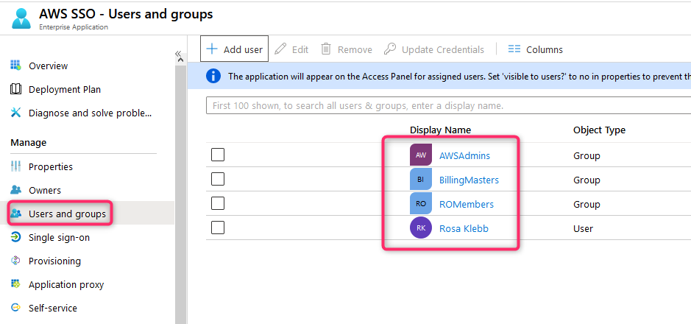This screenshot has width=691, height=324.
Task: Click the plus icon of Add user
Action: click(x=212, y=49)
